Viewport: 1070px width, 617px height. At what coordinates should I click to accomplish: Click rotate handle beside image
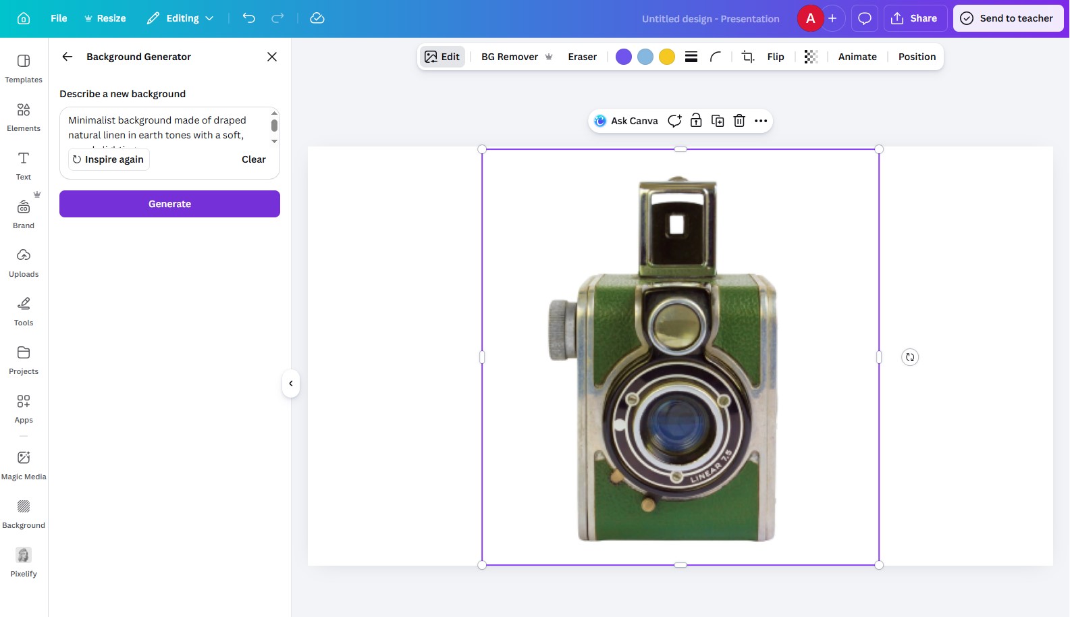click(x=910, y=357)
